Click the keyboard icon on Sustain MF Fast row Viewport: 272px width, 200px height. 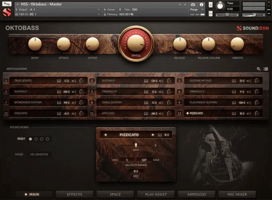tap(234, 81)
